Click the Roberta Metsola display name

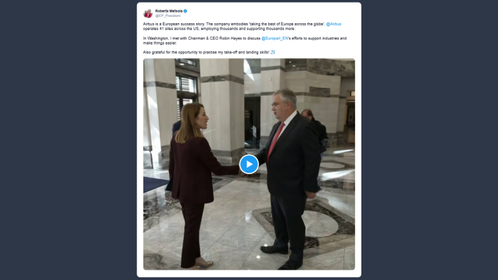169,11
